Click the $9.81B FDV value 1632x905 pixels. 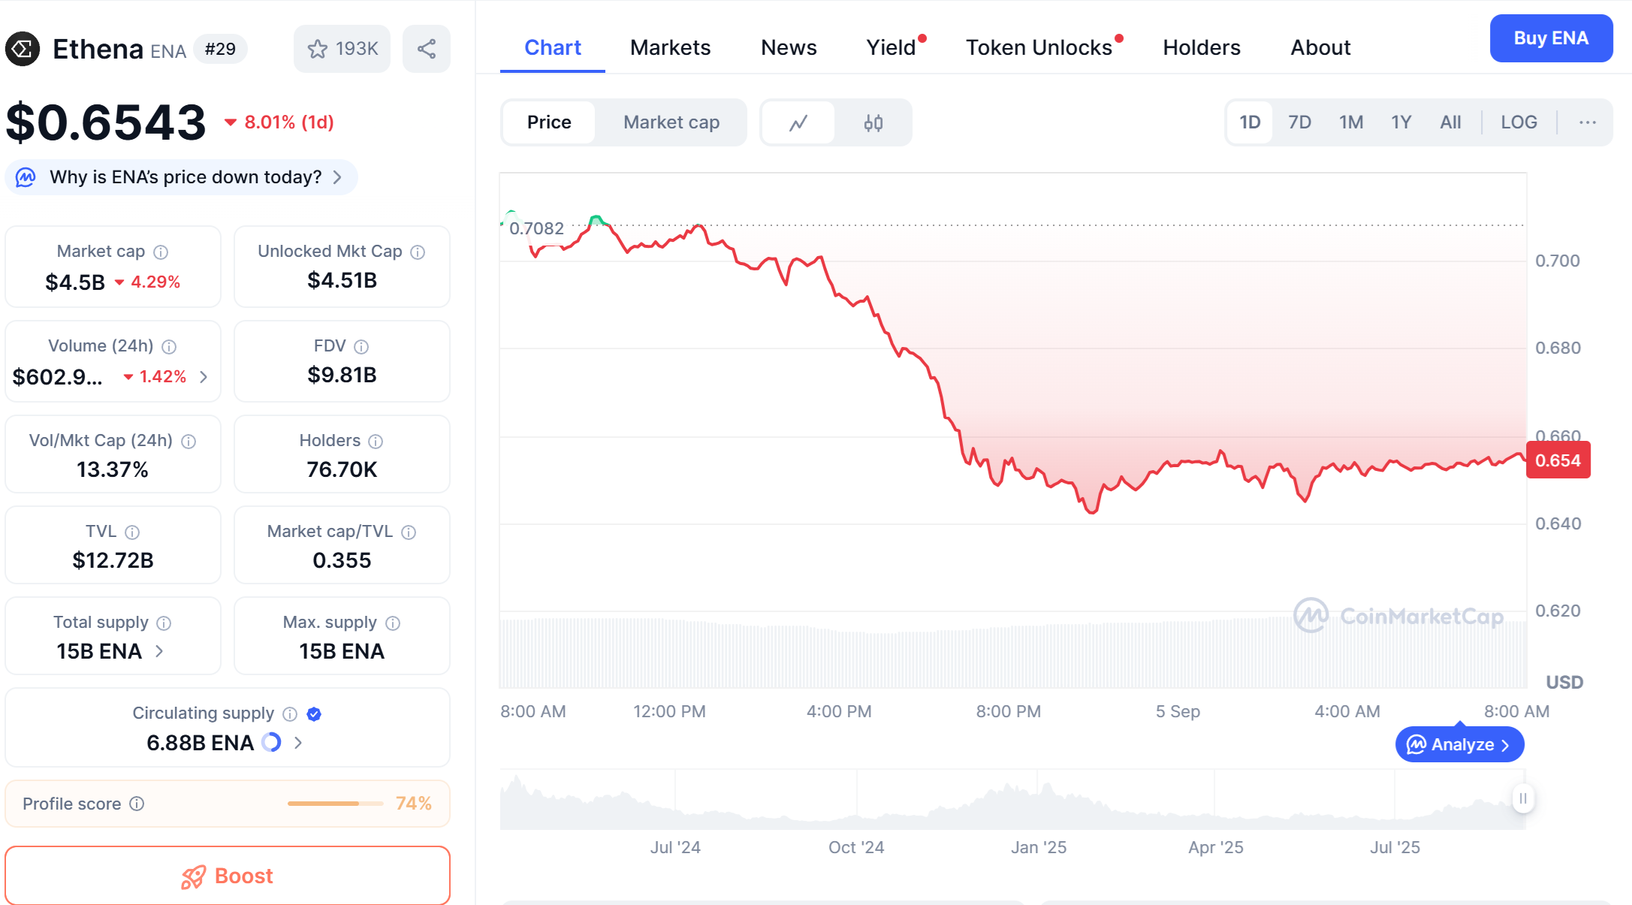[x=342, y=375]
